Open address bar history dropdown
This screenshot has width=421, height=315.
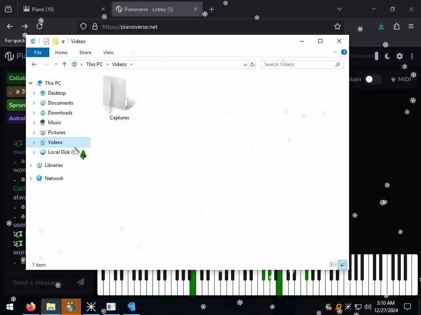[245, 64]
